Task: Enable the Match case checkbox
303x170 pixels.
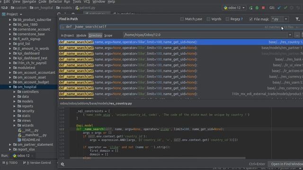Action: click(182, 19)
